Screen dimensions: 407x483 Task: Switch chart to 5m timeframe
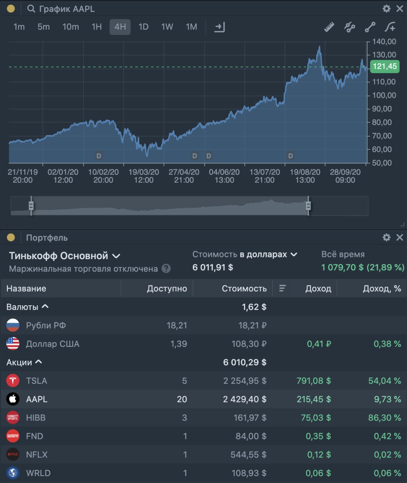44,27
